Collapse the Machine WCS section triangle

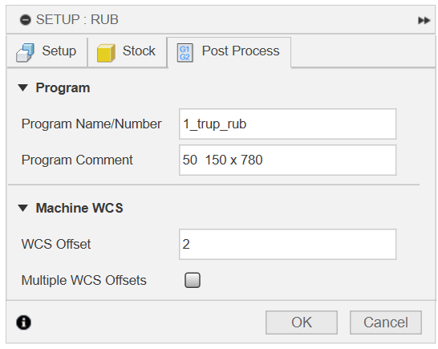pyautogui.click(x=23, y=208)
